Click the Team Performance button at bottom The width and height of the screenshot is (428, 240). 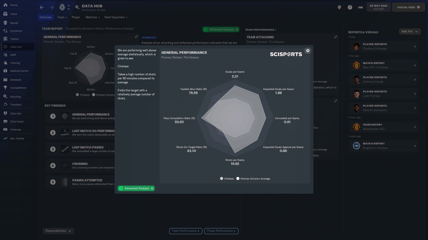click(x=186, y=231)
